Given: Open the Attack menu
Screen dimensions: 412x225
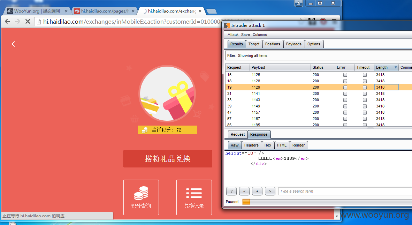Looking at the screenshot, I should 233,35.
